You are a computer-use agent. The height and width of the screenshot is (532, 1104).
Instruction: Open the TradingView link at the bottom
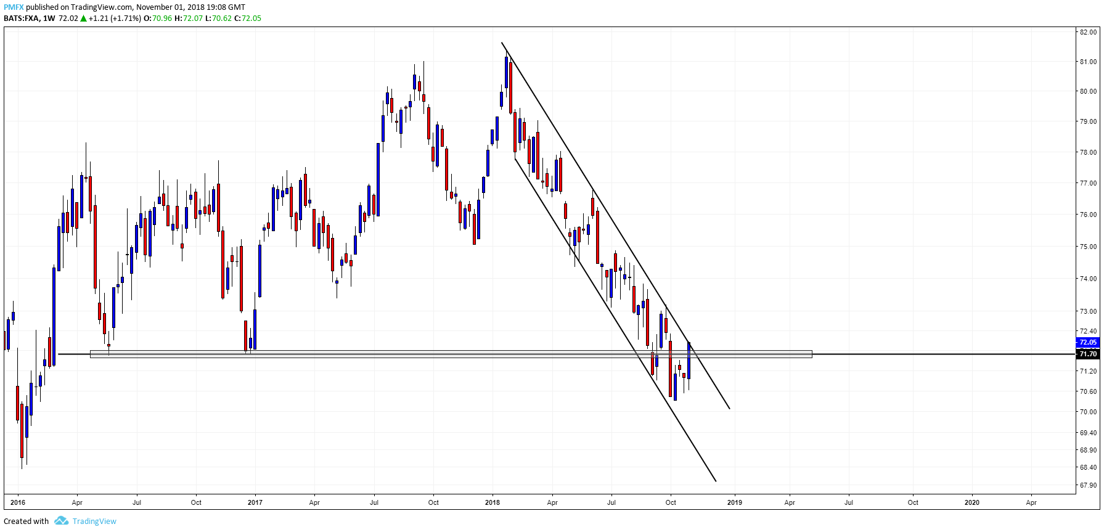coord(94,522)
